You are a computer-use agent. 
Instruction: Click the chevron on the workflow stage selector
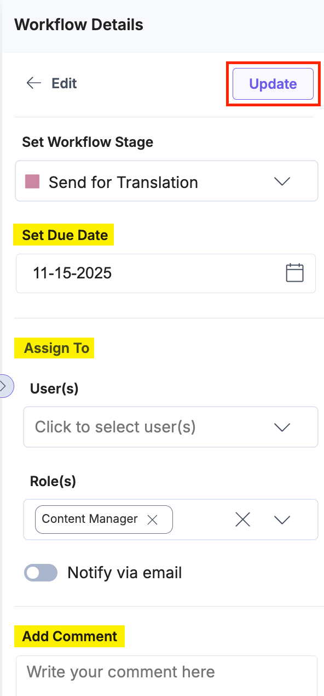pos(281,181)
